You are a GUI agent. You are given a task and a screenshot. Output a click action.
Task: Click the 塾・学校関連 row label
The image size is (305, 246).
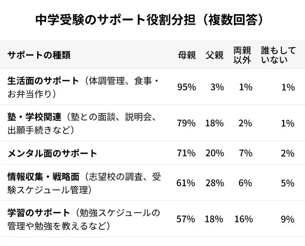(x=34, y=117)
